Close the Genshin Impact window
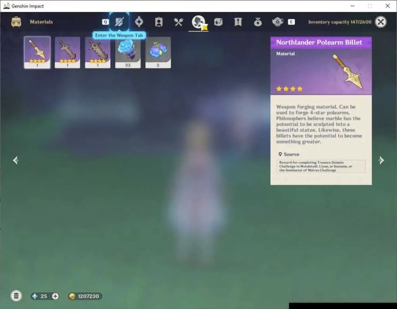 [387, 6]
